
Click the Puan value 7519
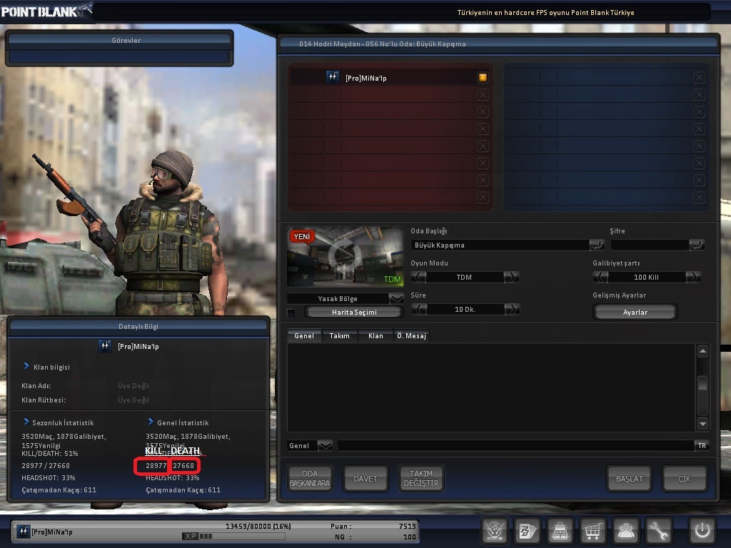coord(407,526)
